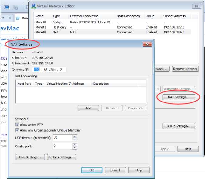Viewport: 205px width, 179px height.
Task: Open NAT Settings in Virtual Network Editor
Action: pyautogui.click(x=179, y=97)
